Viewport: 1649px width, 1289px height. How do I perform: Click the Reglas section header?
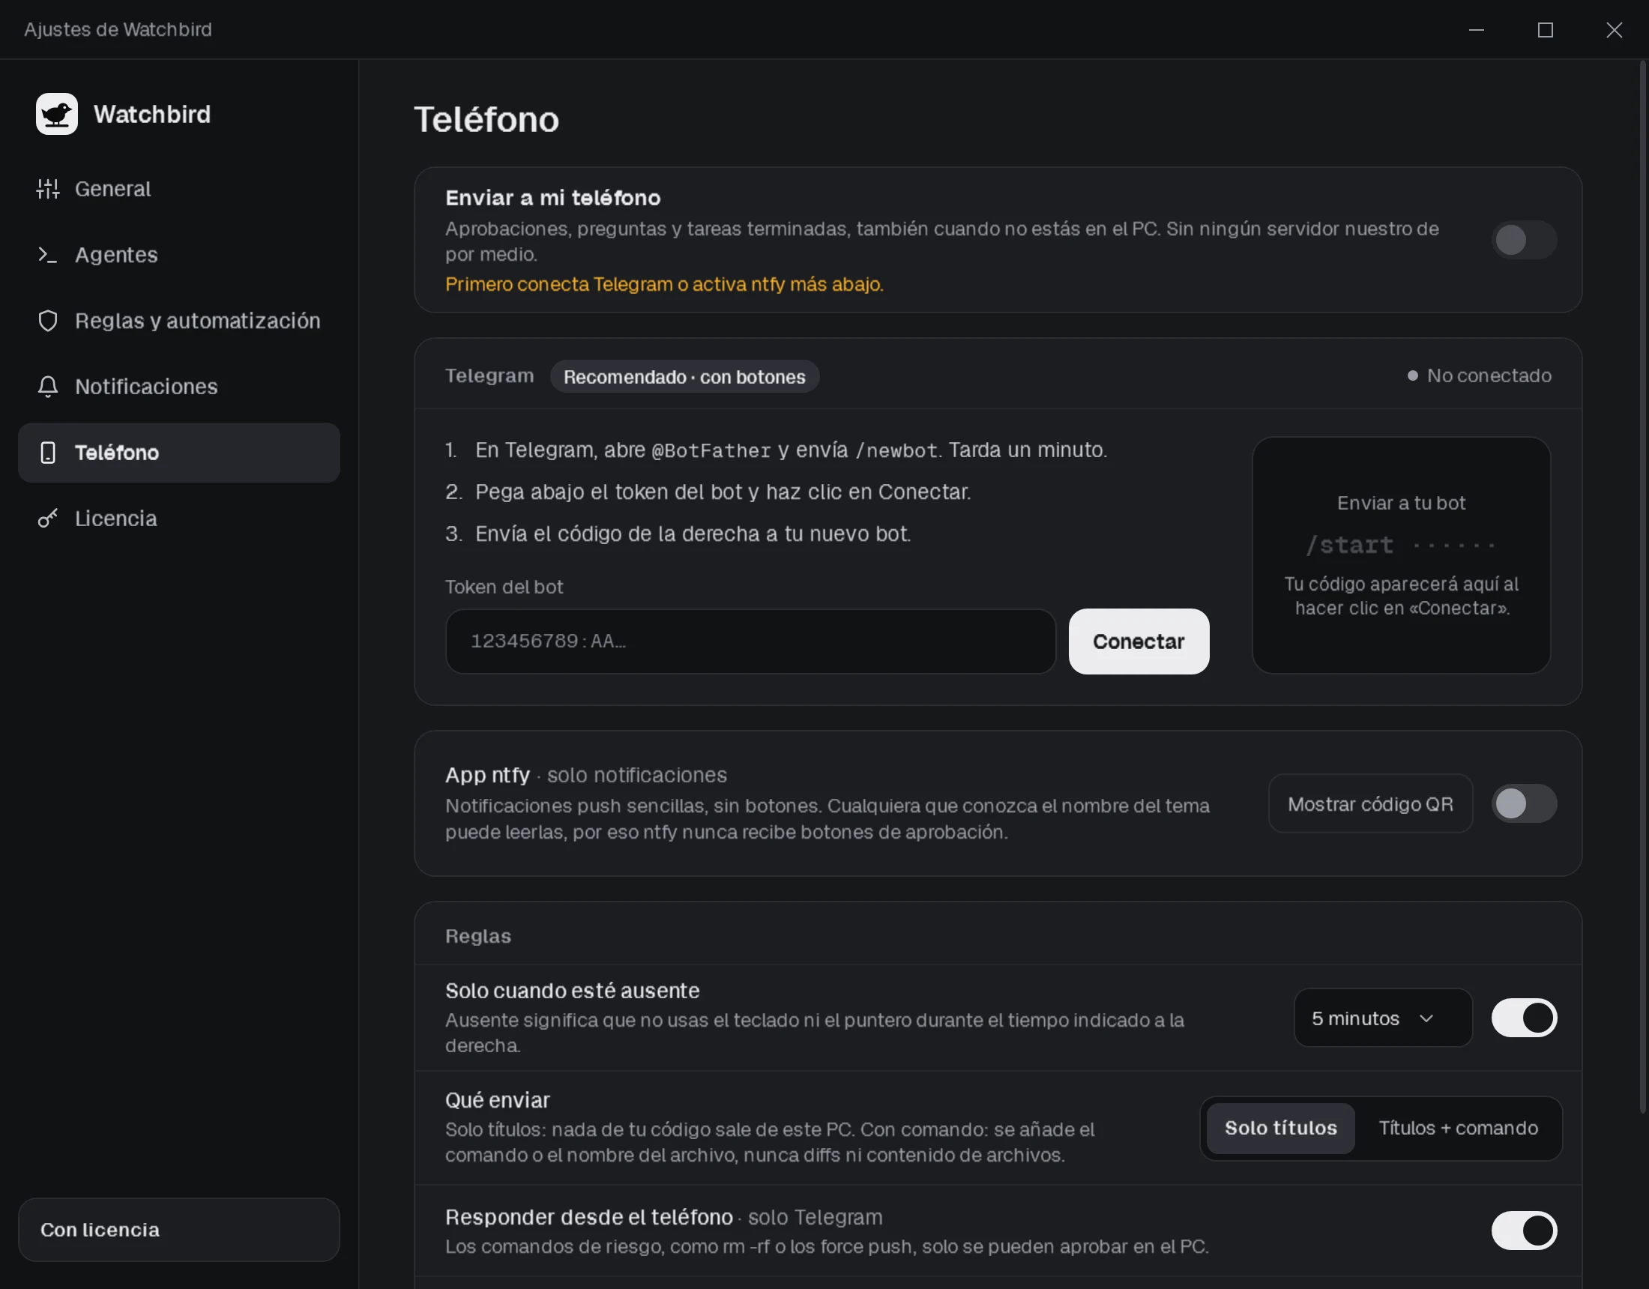click(x=478, y=935)
